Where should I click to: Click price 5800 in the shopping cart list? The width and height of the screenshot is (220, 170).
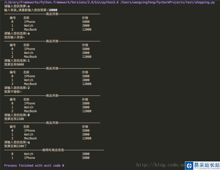click(86, 158)
